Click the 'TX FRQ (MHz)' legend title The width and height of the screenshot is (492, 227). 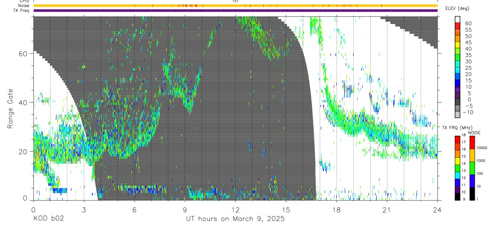pyautogui.click(x=457, y=127)
